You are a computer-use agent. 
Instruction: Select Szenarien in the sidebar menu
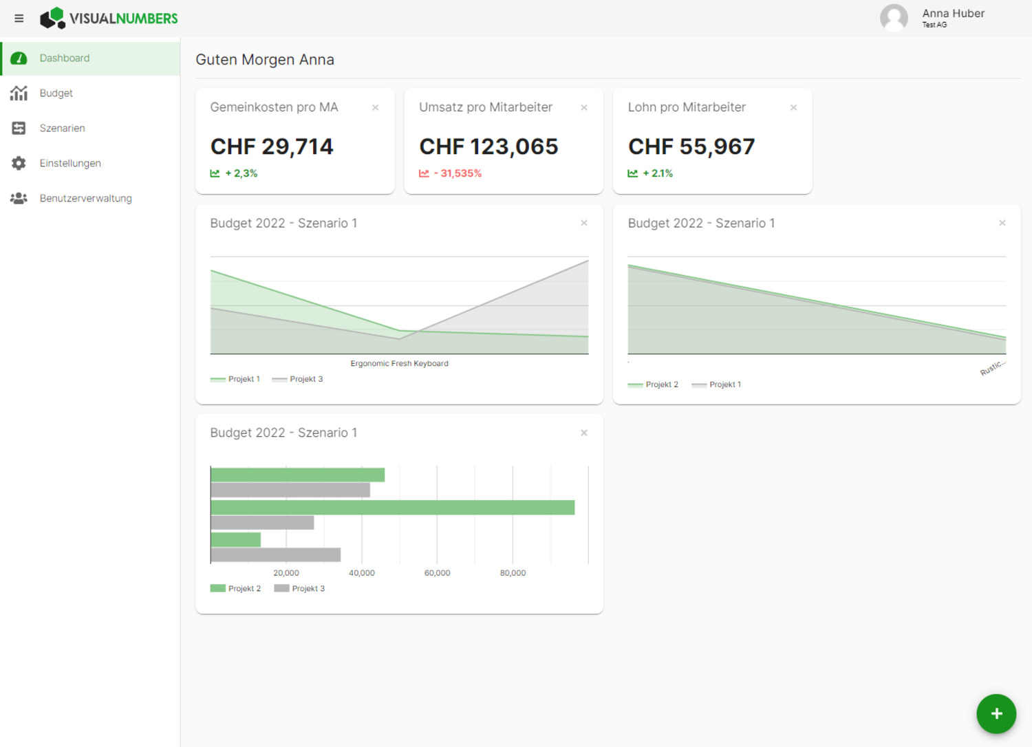pyautogui.click(x=63, y=128)
